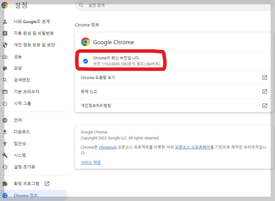Click the reset clock icon for 설정 초기화

coord(5,167)
